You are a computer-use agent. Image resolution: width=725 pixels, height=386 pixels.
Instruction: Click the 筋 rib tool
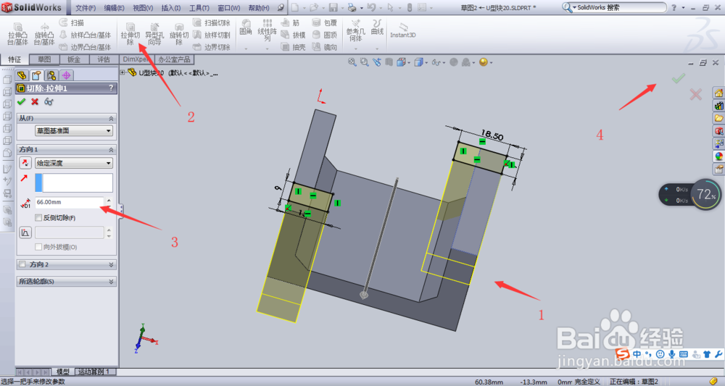[290, 22]
